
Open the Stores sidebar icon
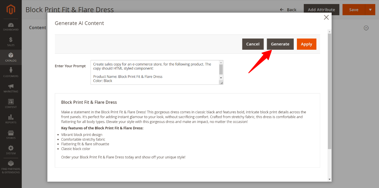pos(11,134)
